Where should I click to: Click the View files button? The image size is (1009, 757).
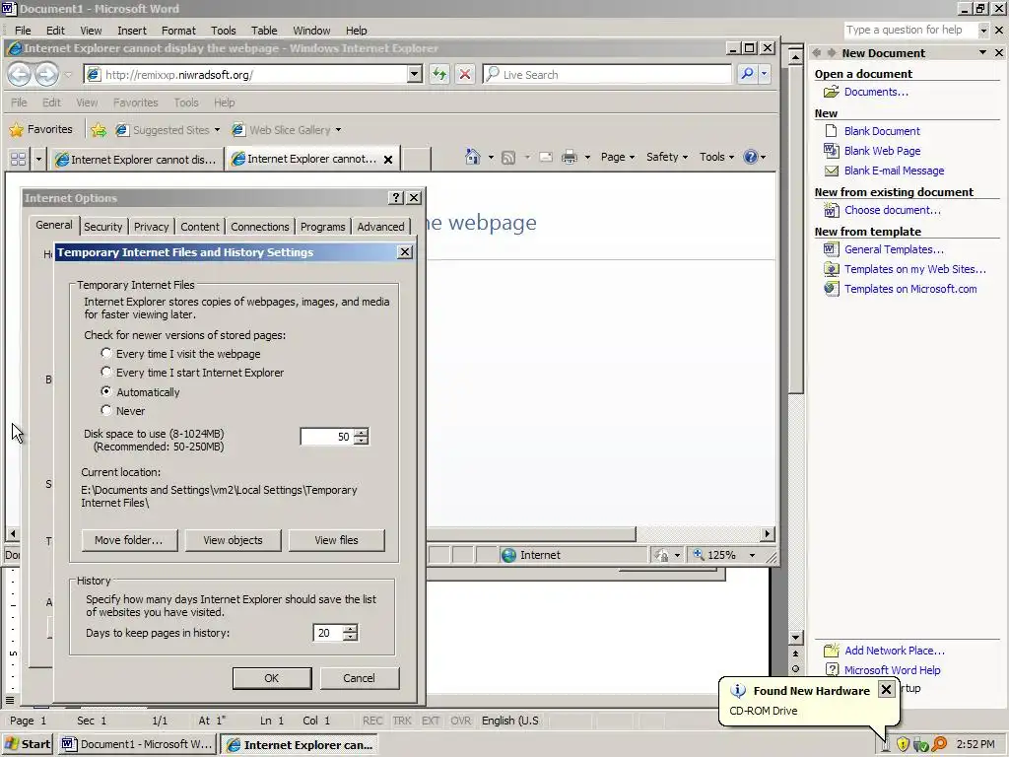337,540
